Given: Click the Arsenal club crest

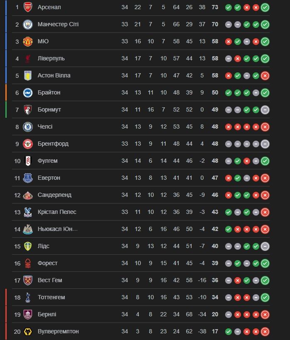Looking at the screenshot, I should click(28, 7).
